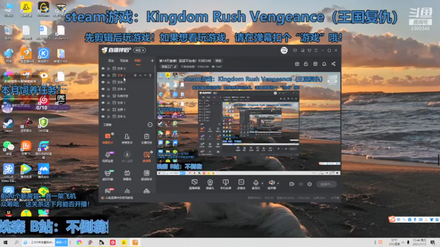Hide the 文本 4 layer with eye icon
The image size is (440, 247).
[x=103, y=89]
